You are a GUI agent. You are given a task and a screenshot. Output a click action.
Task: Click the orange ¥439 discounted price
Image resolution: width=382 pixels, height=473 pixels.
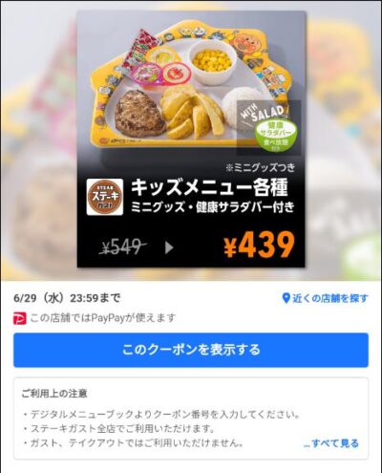[259, 245]
